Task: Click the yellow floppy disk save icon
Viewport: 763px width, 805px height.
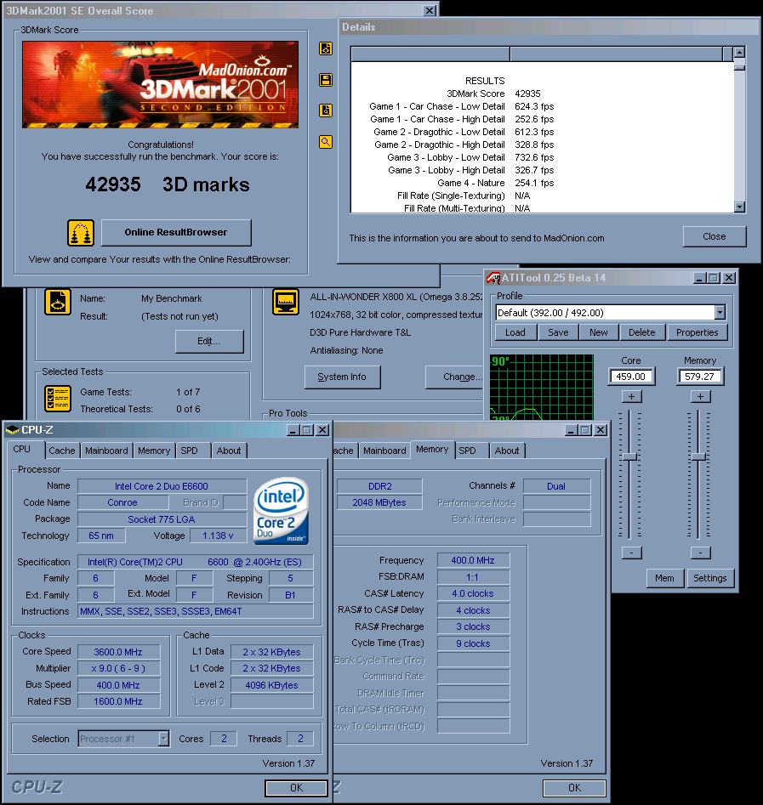Action: (x=326, y=80)
